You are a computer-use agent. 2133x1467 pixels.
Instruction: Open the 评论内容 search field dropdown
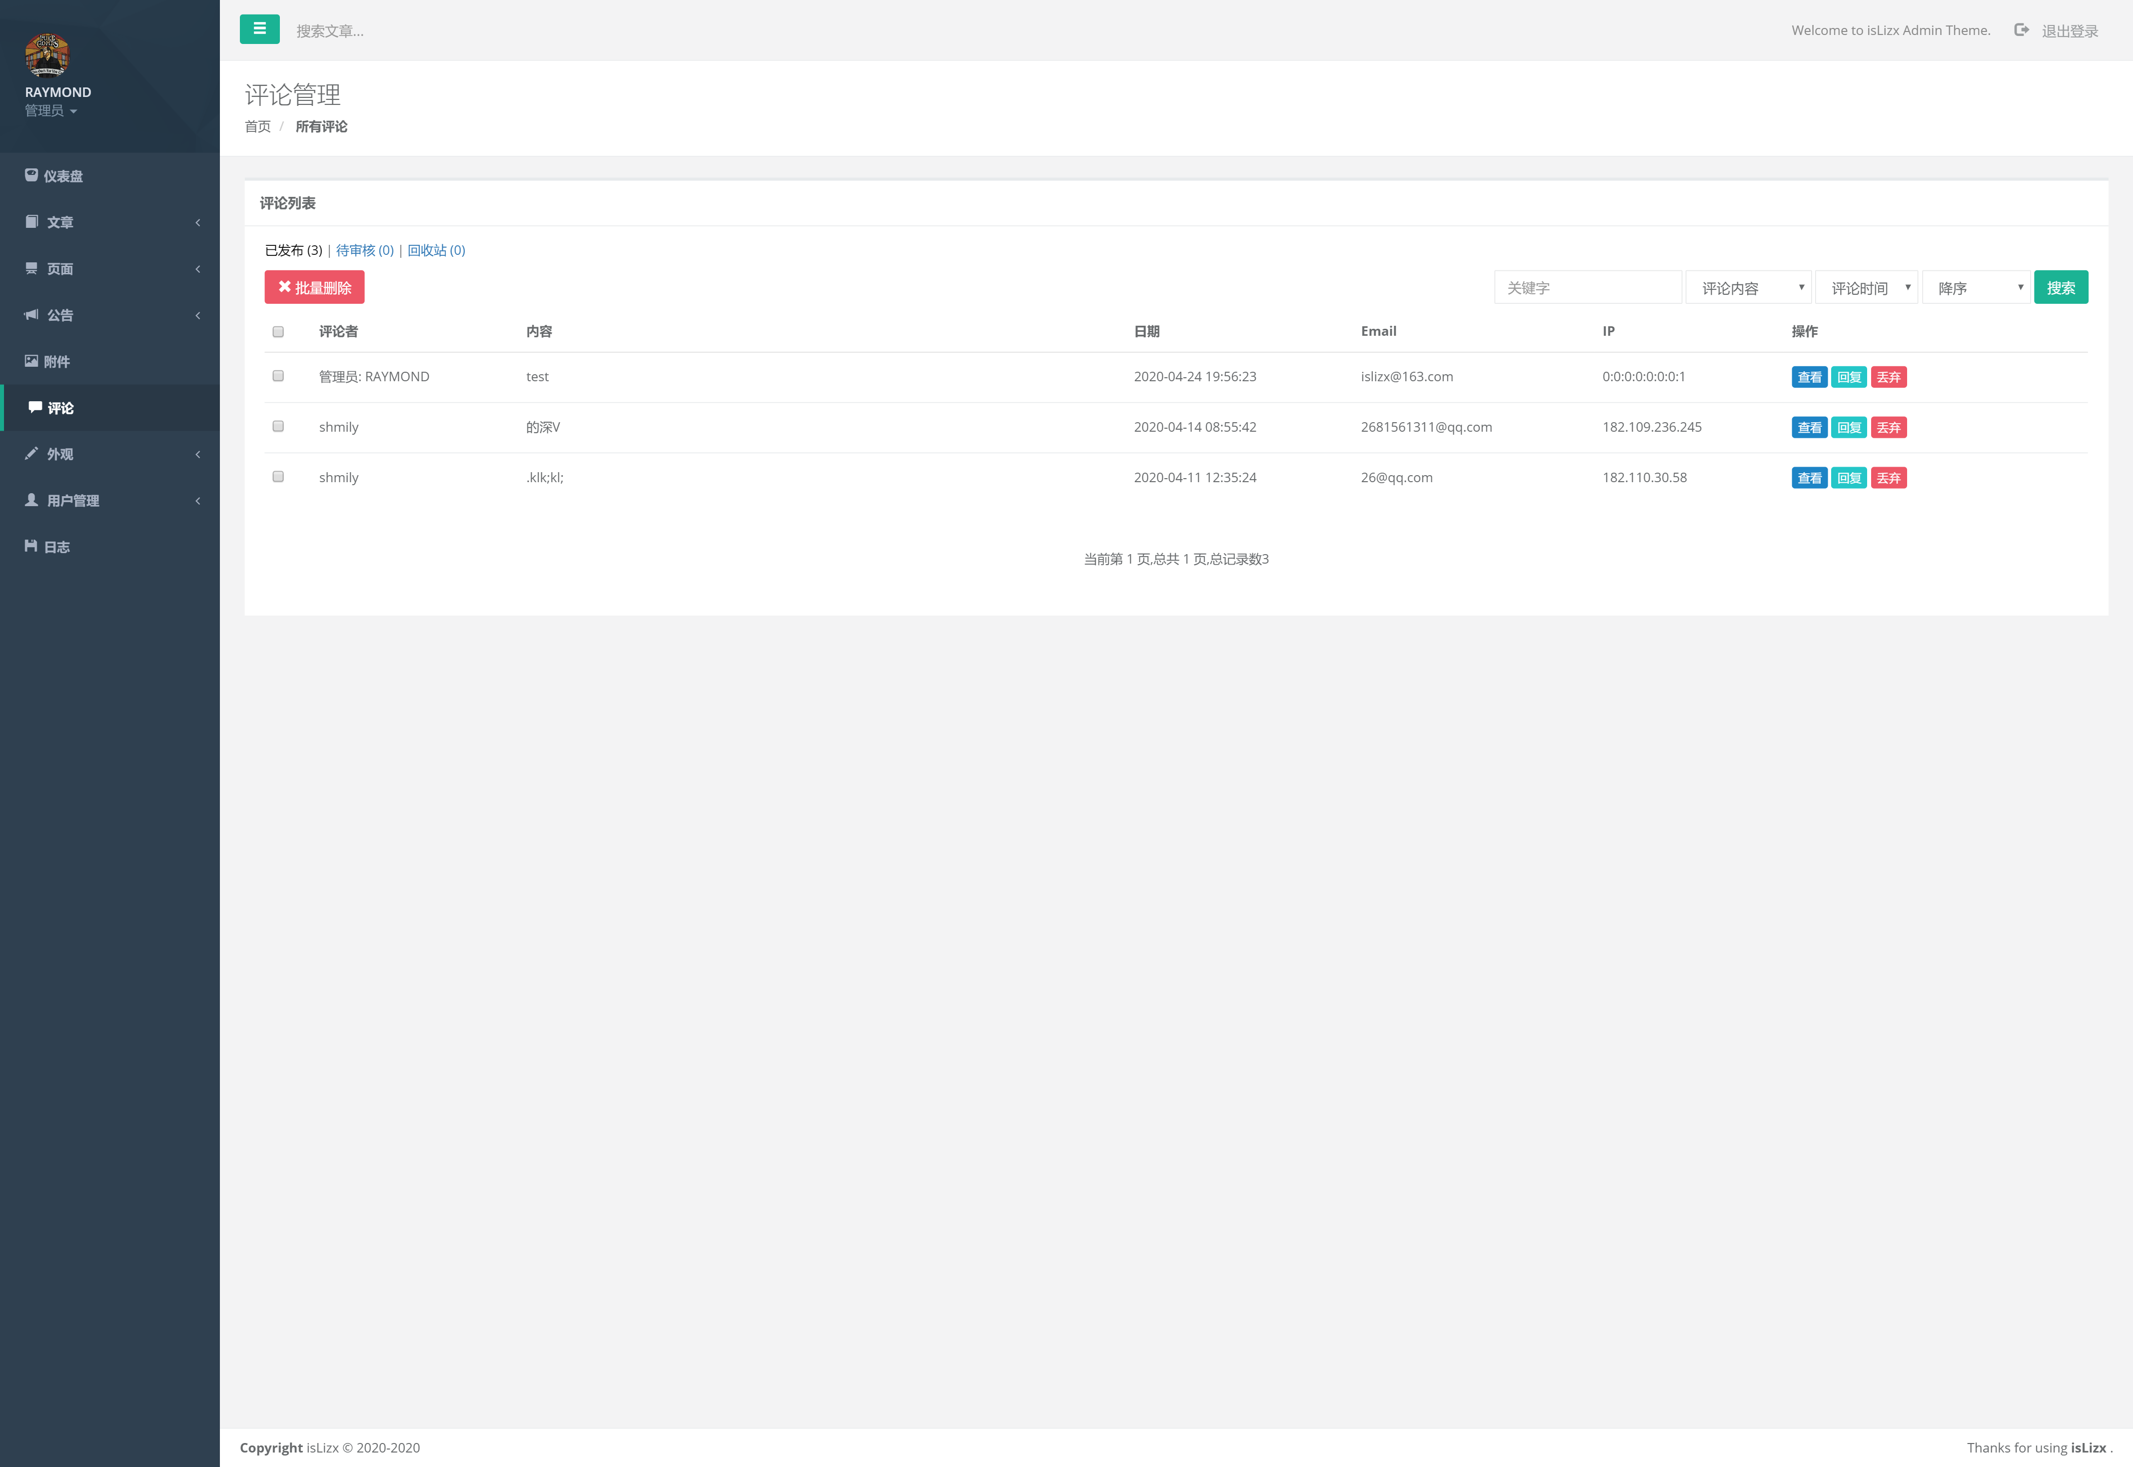(1748, 288)
